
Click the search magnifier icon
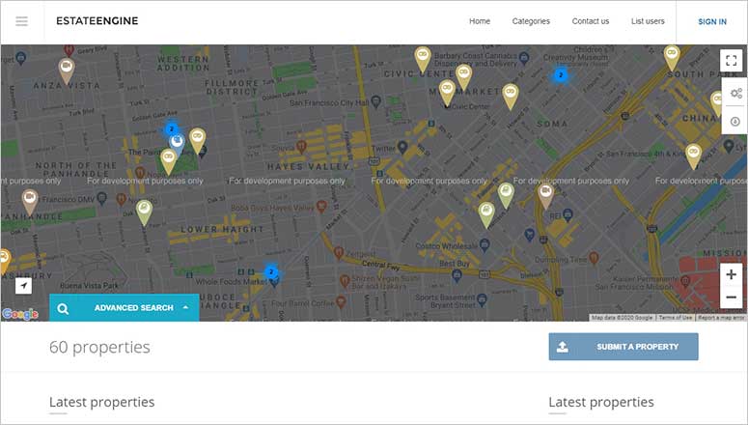63,308
